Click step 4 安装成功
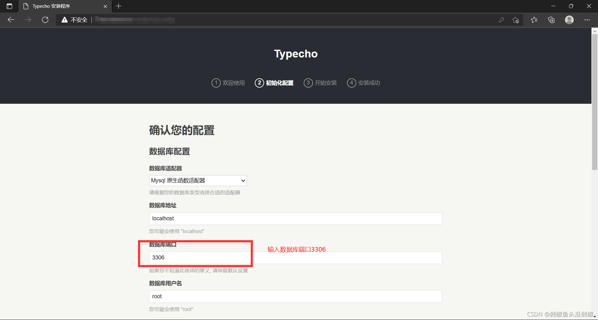The width and height of the screenshot is (598, 320). click(363, 83)
